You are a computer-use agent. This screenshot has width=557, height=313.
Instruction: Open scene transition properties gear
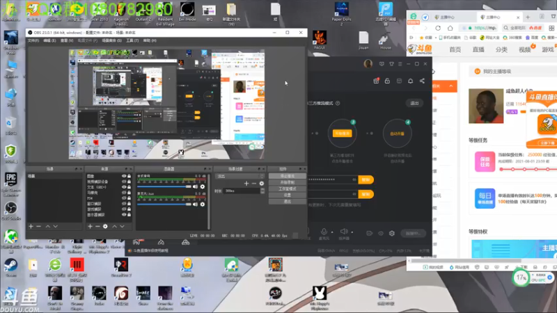tap(262, 184)
